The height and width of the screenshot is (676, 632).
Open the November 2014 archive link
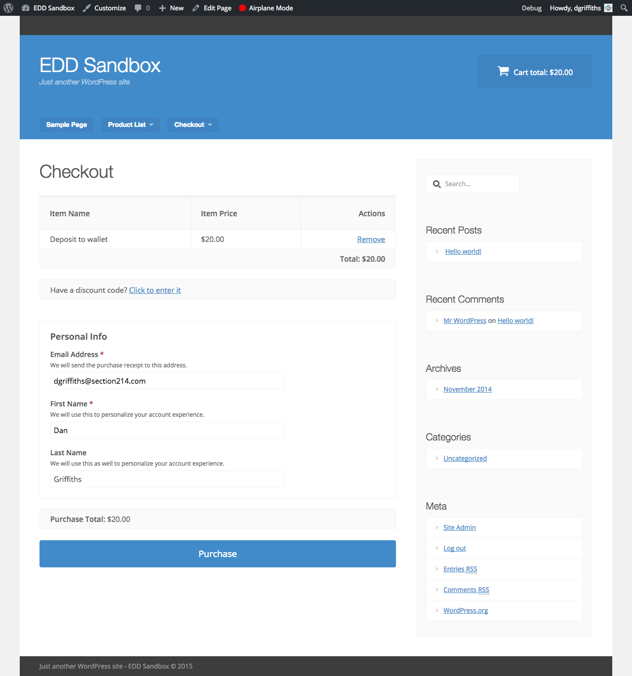click(467, 389)
